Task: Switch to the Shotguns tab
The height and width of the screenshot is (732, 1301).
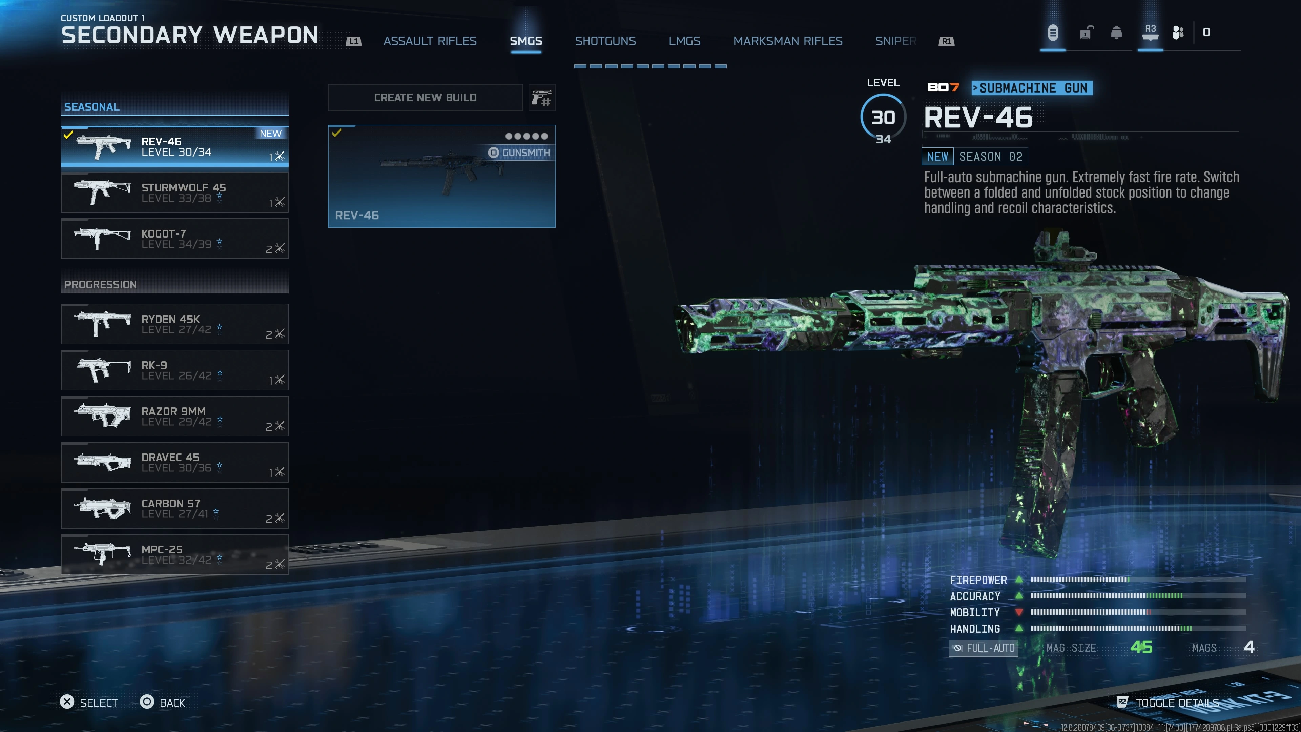Action: click(x=605, y=41)
